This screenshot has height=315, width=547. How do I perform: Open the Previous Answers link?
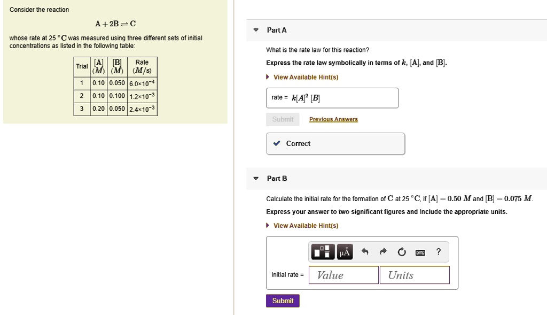(333, 119)
